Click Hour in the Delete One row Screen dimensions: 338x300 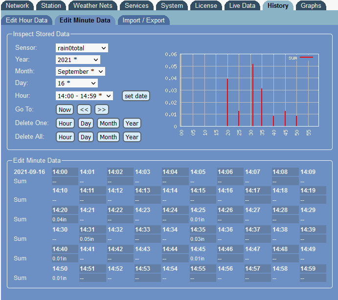[x=65, y=124]
